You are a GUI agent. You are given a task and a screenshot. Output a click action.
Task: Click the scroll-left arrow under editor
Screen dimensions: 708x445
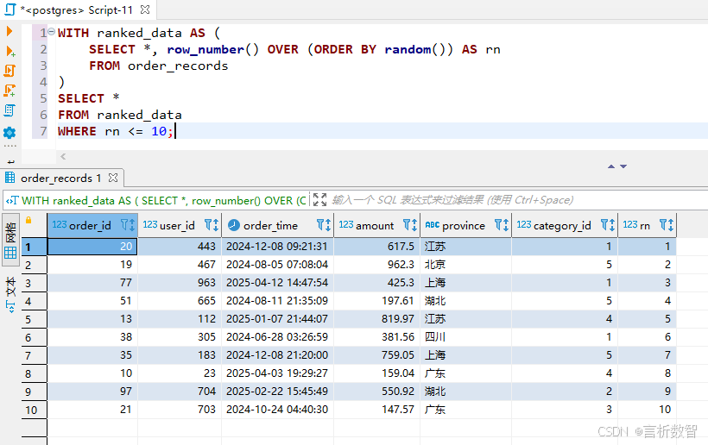click(63, 156)
